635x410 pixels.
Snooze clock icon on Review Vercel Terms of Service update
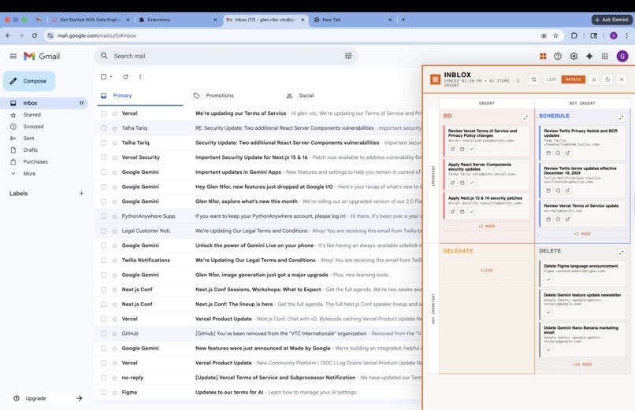point(558,220)
